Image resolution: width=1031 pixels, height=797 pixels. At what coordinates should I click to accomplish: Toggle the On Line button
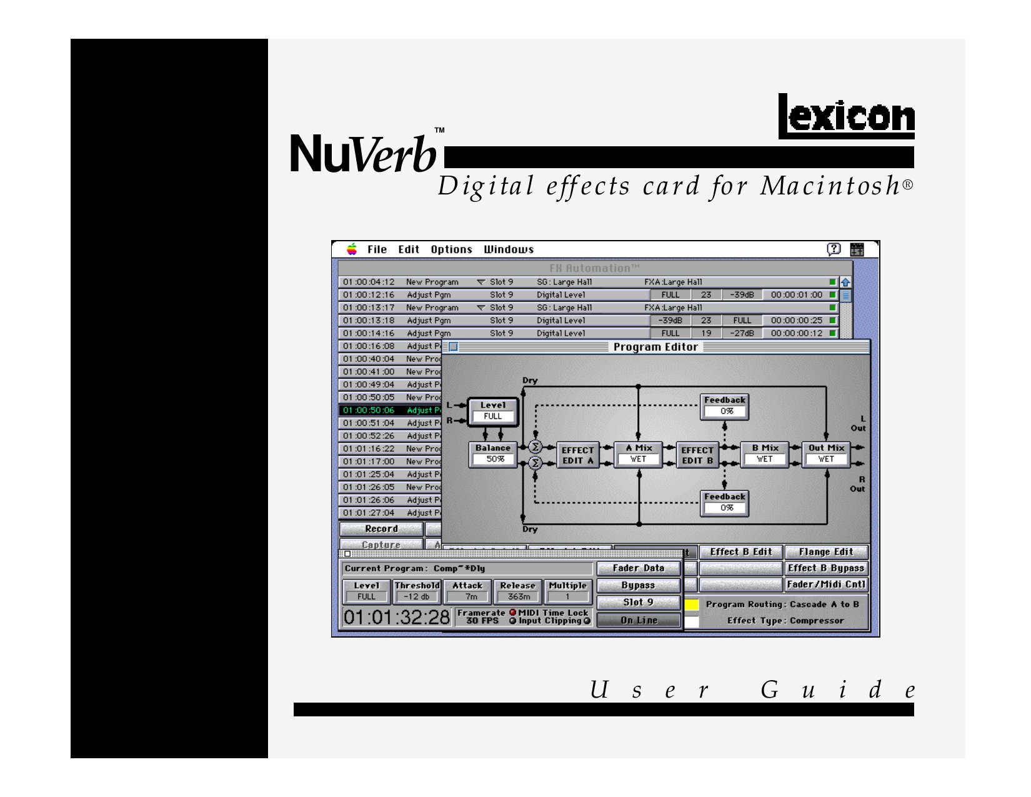tap(639, 620)
